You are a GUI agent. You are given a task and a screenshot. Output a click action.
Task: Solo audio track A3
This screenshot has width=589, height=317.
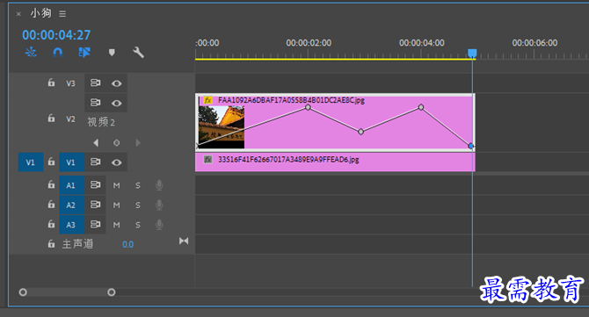click(138, 225)
